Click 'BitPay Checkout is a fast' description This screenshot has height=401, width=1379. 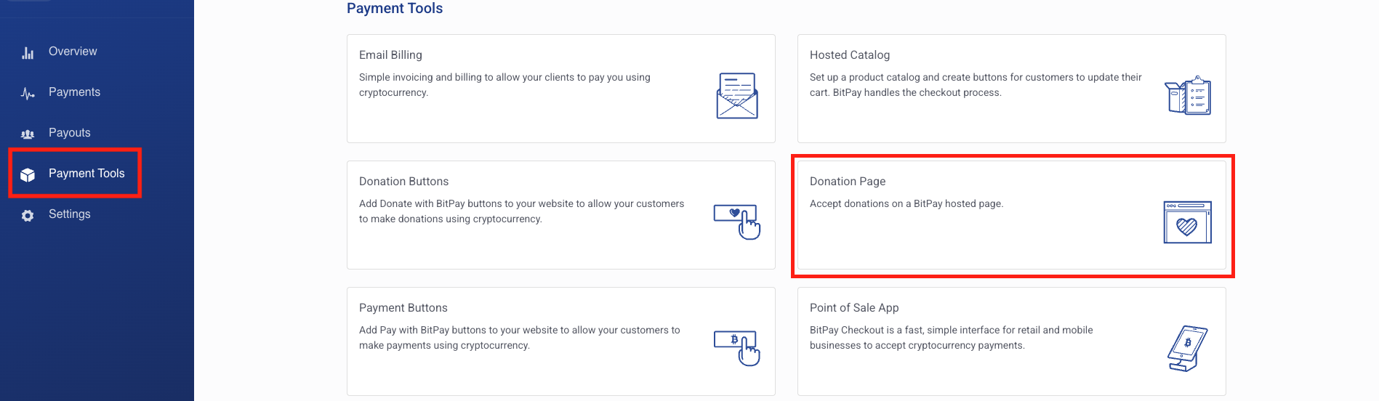pyautogui.click(x=952, y=338)
